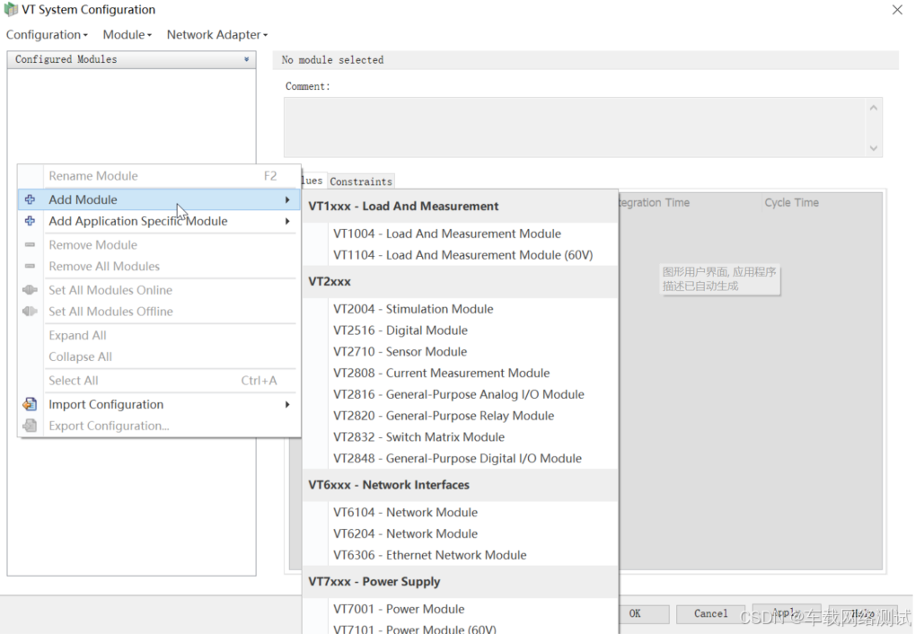Add VT2816 General-Purpose Analog I/O Module

click(x=460, y=394)
